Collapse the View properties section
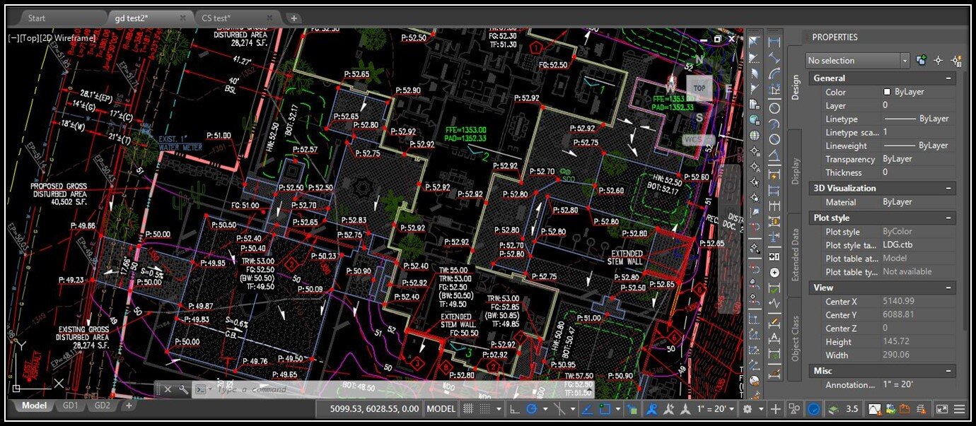Viewport: 976px width, 426px height. click(948, 288)
